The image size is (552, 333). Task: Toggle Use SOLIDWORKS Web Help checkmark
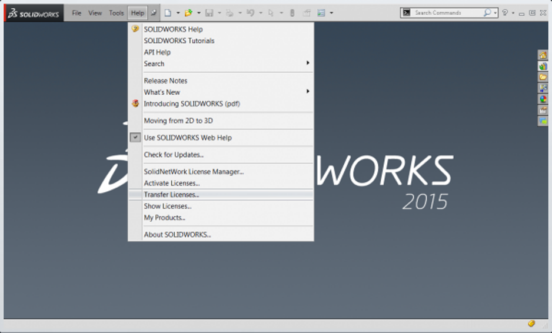[x=135, y=137]
